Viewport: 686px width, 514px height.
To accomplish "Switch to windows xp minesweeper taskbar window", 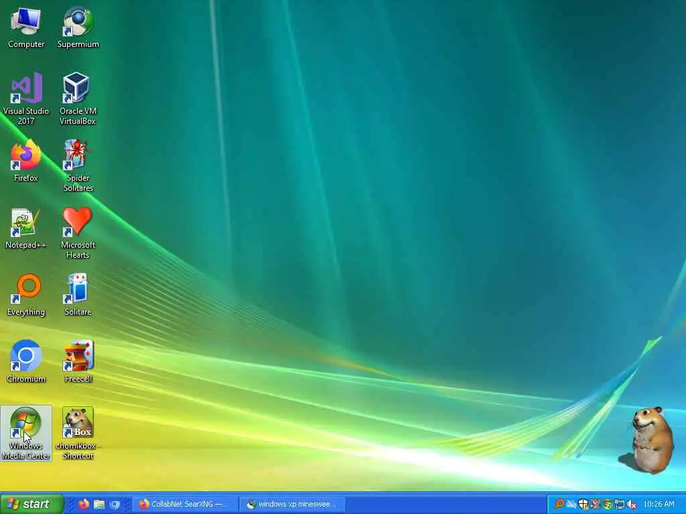I will point(292,505).
